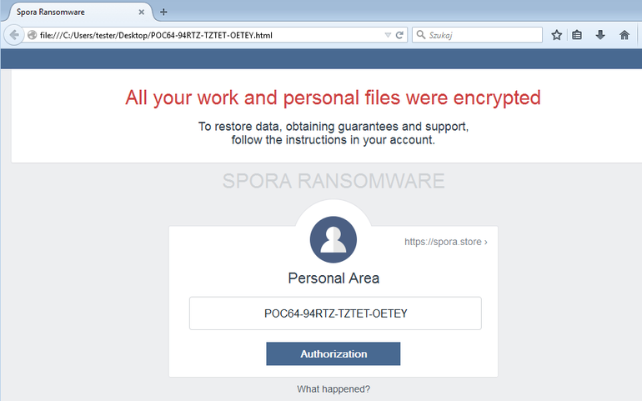Focus the POC64-94RTZ-TZTET-OETEY ID field
The image size is (642, 401).
point(335,313)
